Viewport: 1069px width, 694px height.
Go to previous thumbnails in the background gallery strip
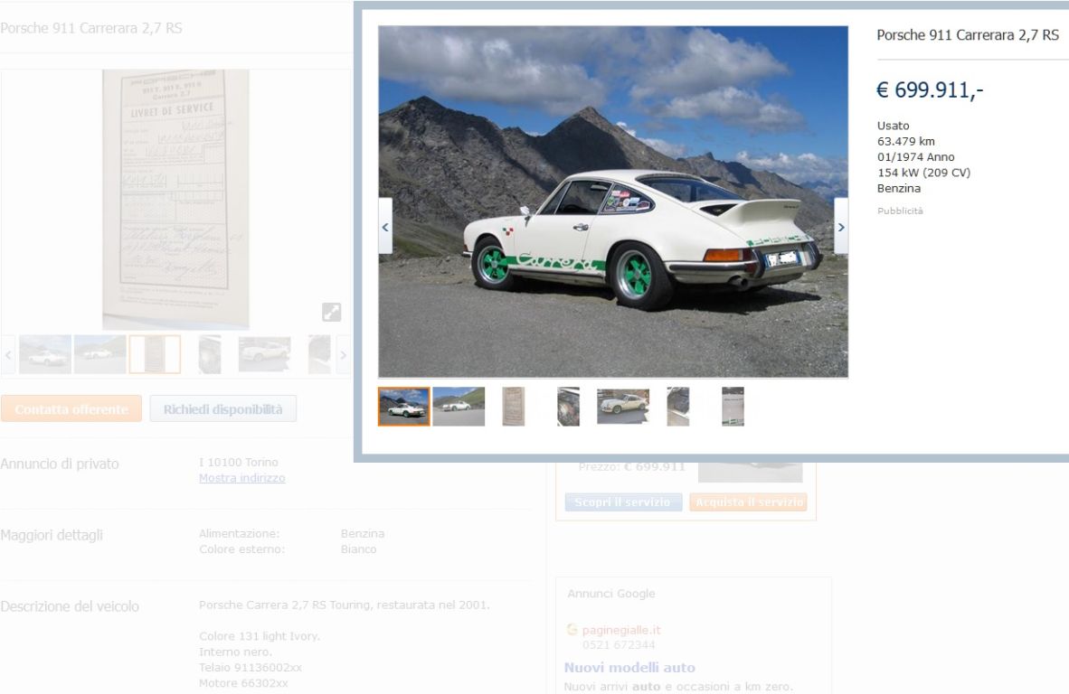click(8, 355)
